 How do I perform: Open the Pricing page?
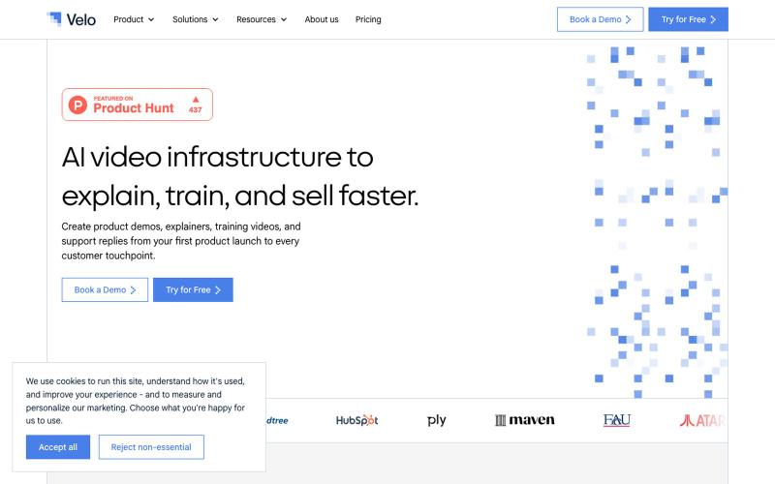pos(368,19)
